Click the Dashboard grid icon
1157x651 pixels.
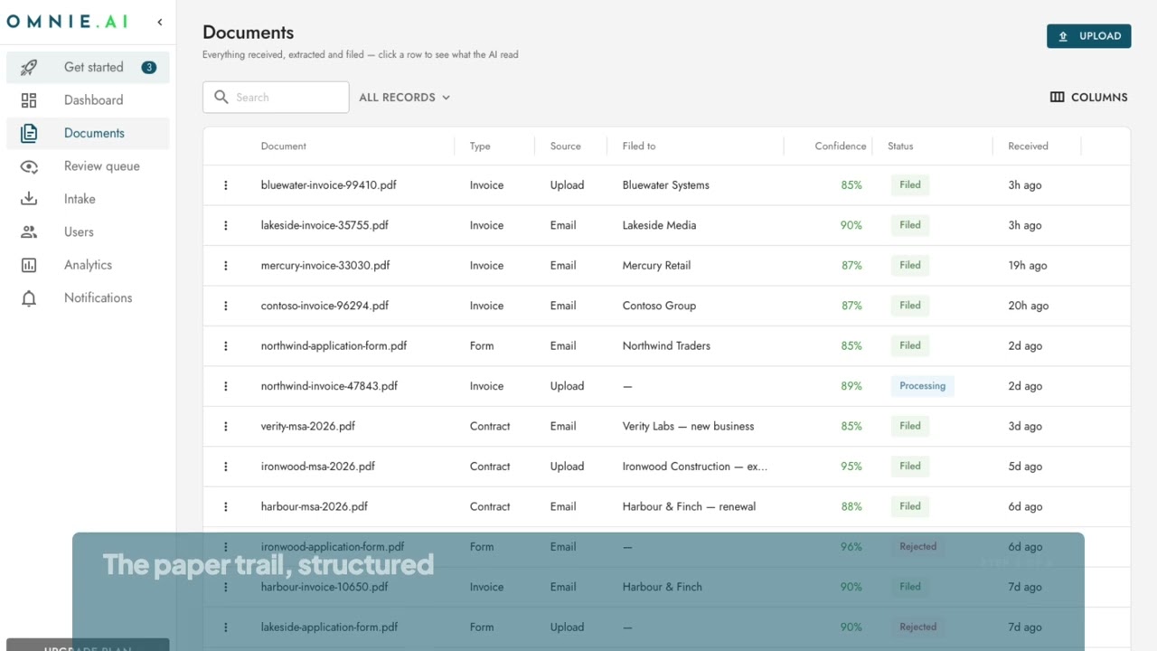(29, 100)
